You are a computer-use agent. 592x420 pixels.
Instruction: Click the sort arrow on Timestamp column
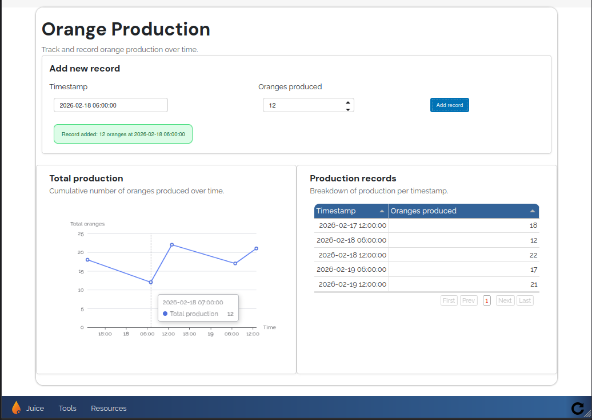tap(381, 211)
